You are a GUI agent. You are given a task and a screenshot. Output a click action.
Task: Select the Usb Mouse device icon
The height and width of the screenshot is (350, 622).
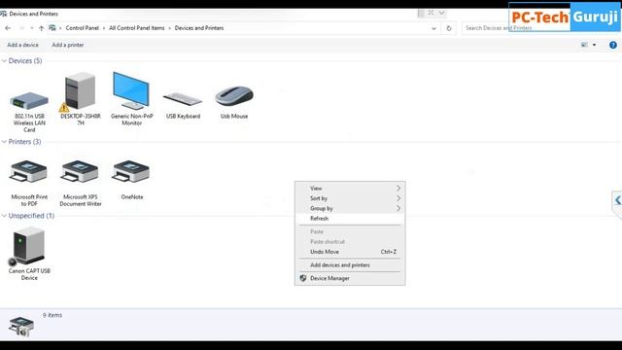point(234,96)
